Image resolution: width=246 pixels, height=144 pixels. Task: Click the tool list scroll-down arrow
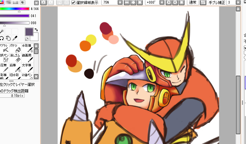click(36, 77)
